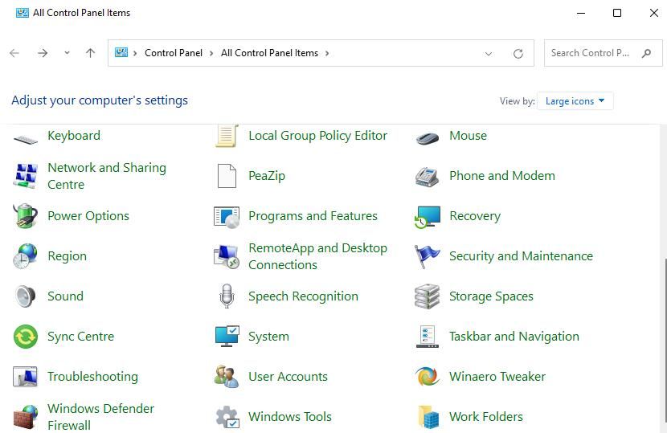This screenshot has height=433, width=667.
Task: Click the Speech Recognition microphone icon
Action: (x=227, y=296)
